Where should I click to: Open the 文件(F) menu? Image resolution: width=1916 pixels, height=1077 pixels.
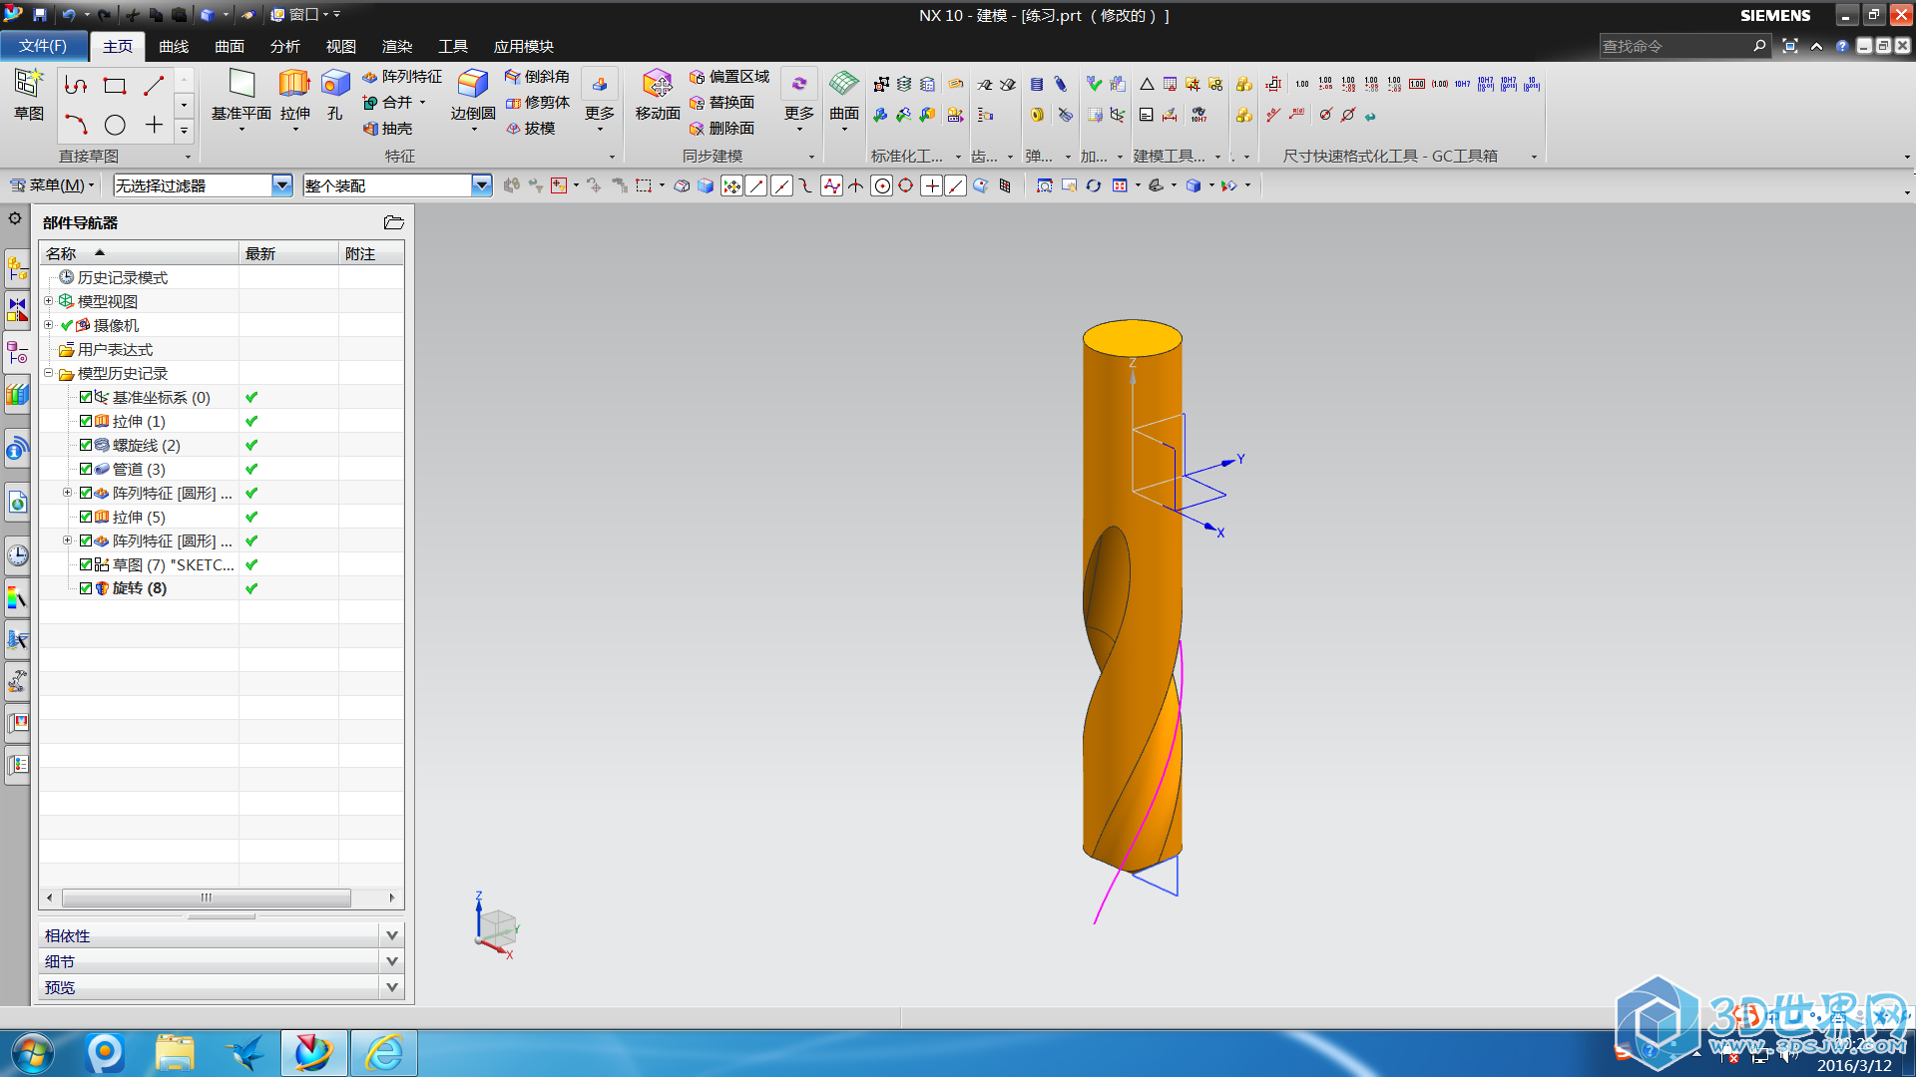pos(43,46)
